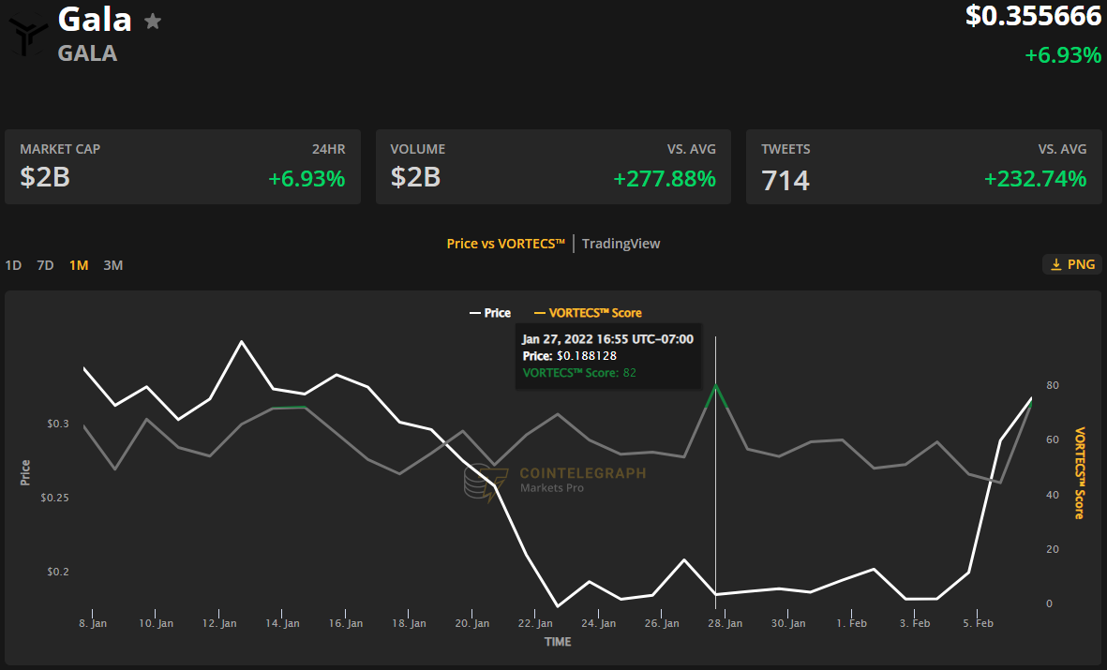Viewport: 1107px width, 670px height.
Task: Click the TIME axis title
Action: click(558, 642)
